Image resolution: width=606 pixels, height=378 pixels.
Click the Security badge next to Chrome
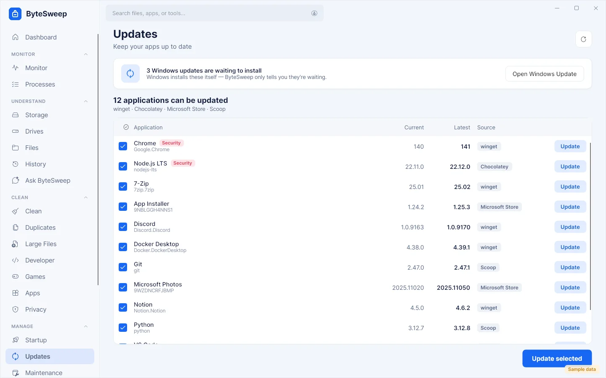click(171, 143)
